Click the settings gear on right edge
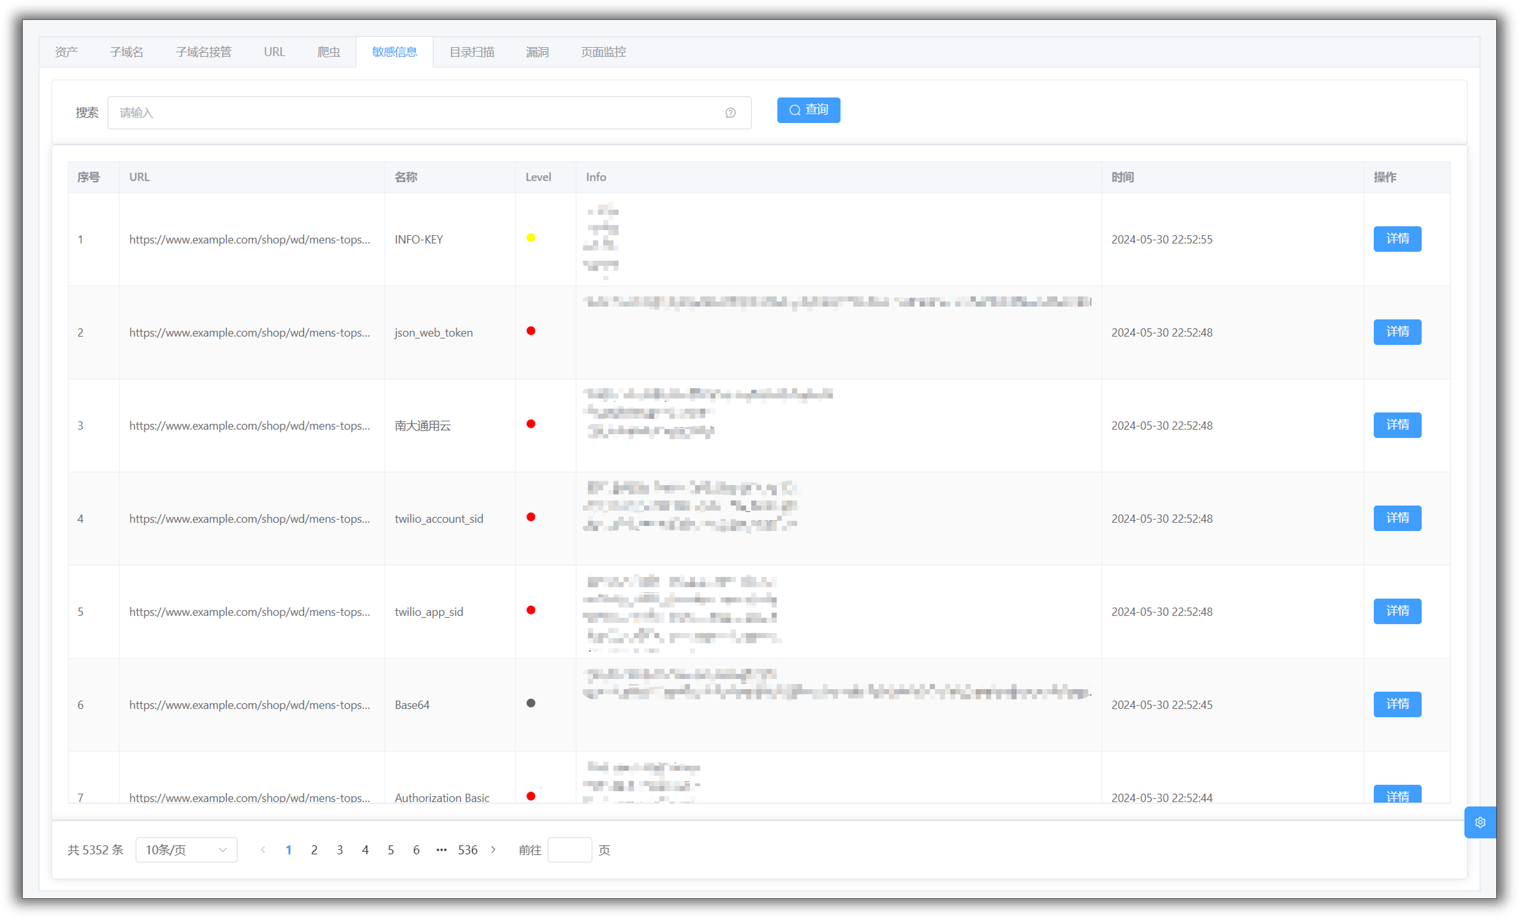Viewport: 1519px width, 918px height. click(x=1480, y=822)
